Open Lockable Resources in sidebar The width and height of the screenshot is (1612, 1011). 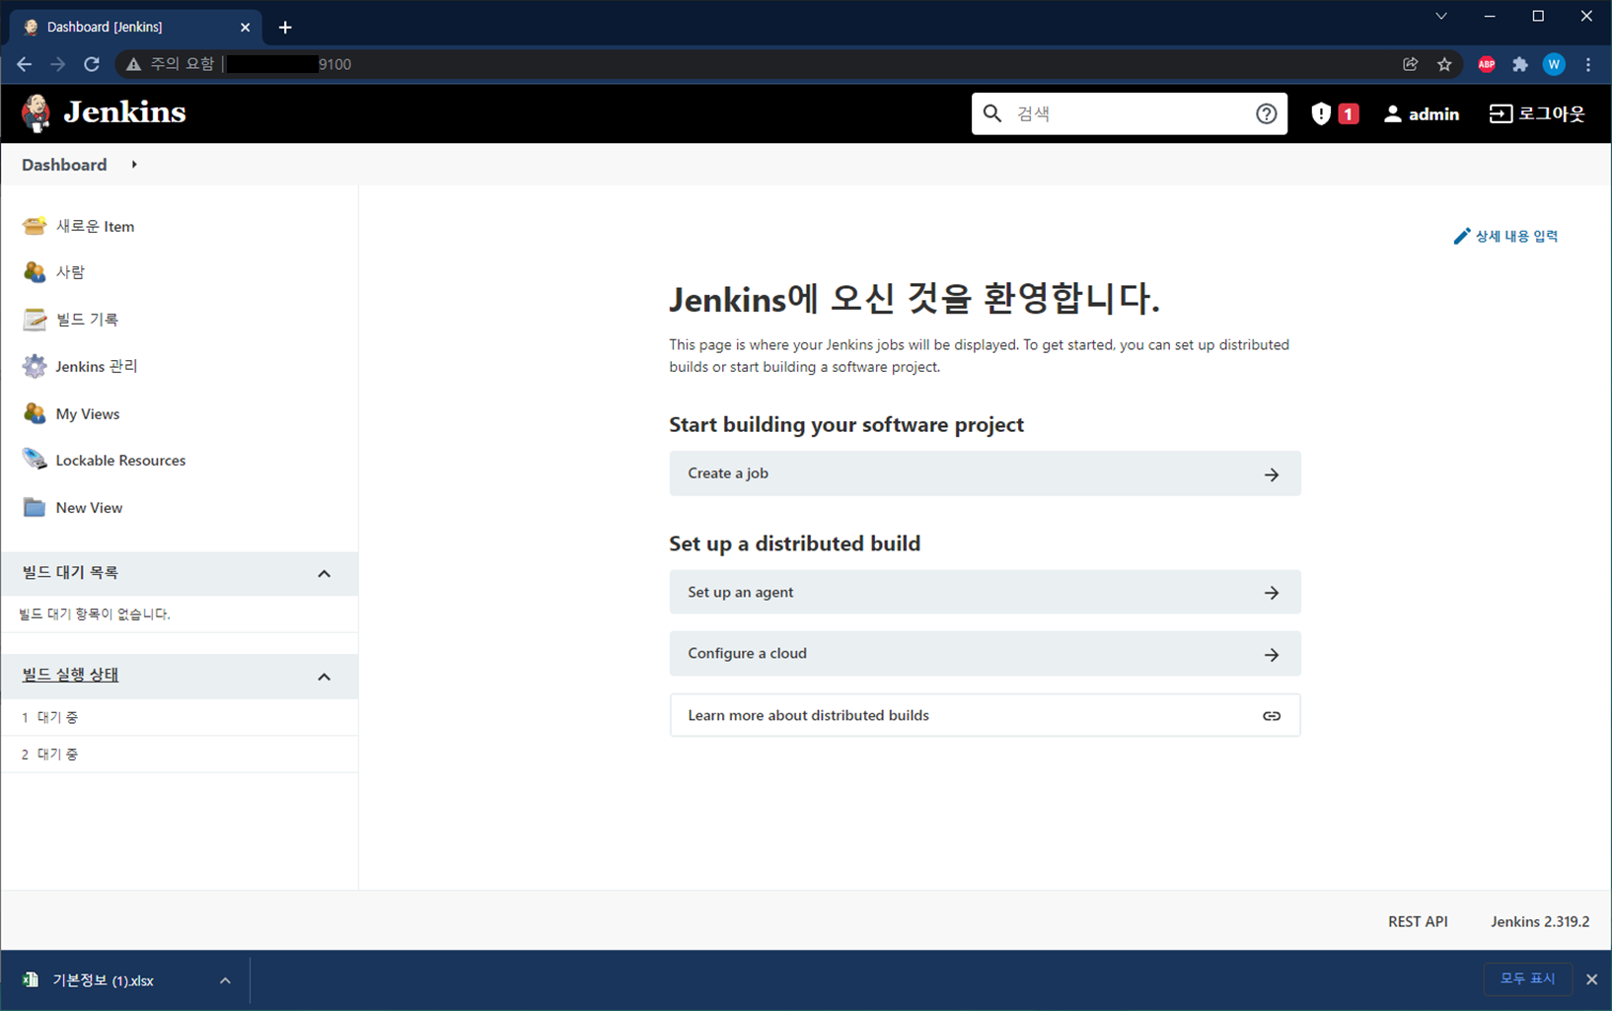point(120,460)
